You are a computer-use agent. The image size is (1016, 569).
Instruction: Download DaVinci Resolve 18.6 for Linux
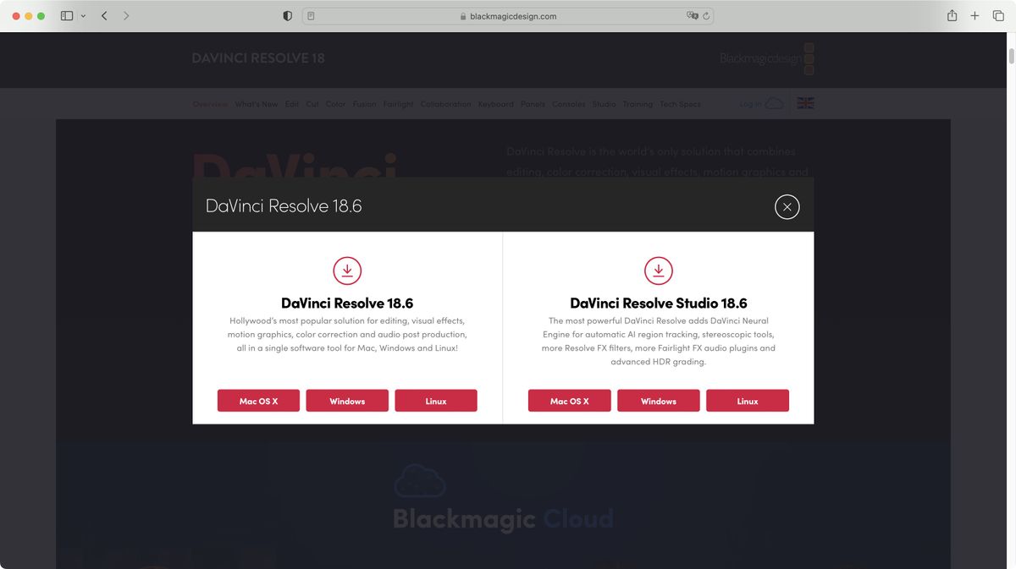pyautogui.click(x=435, y=400)
